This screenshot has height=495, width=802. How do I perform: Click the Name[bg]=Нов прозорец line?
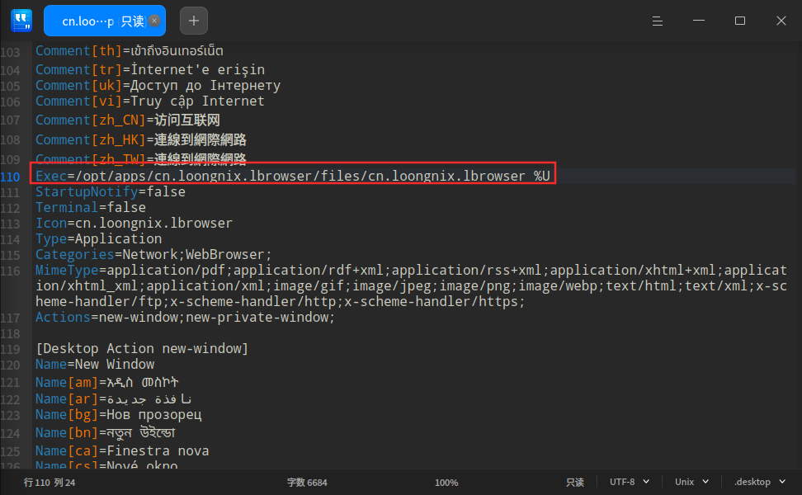tap(119, 415)
